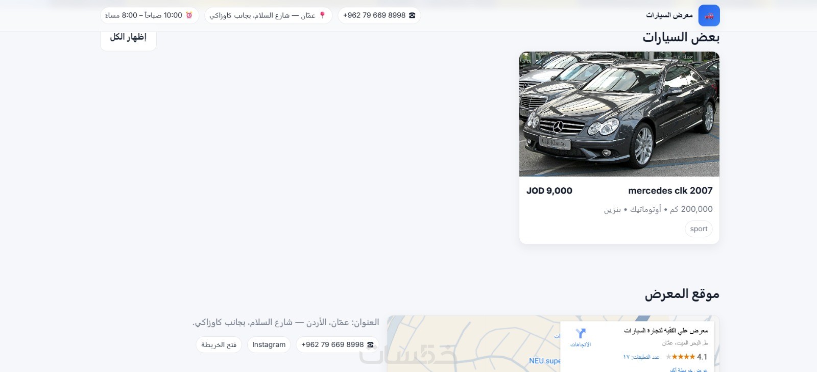Click the موقع المعرض section heading
This screenshot has height=372, width=817.
pyautogui.click(x=682, y=294)
